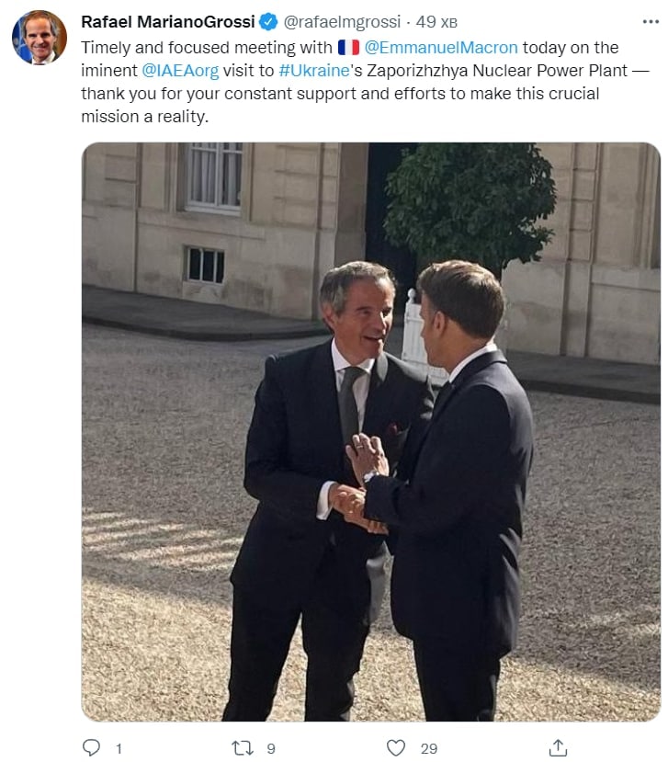Open the tweet timestamp 49 хв
Viewport: 668px width, 762px height.
(x=429, y=22)
